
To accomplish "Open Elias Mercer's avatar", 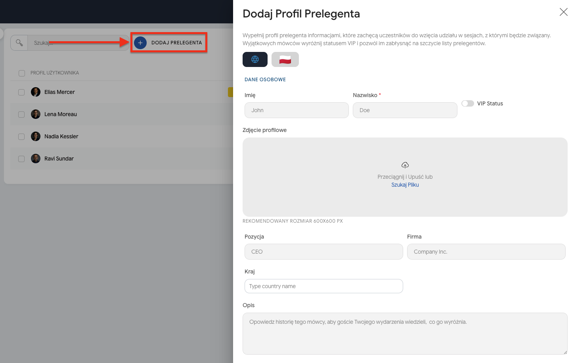I will coord(36,92).
